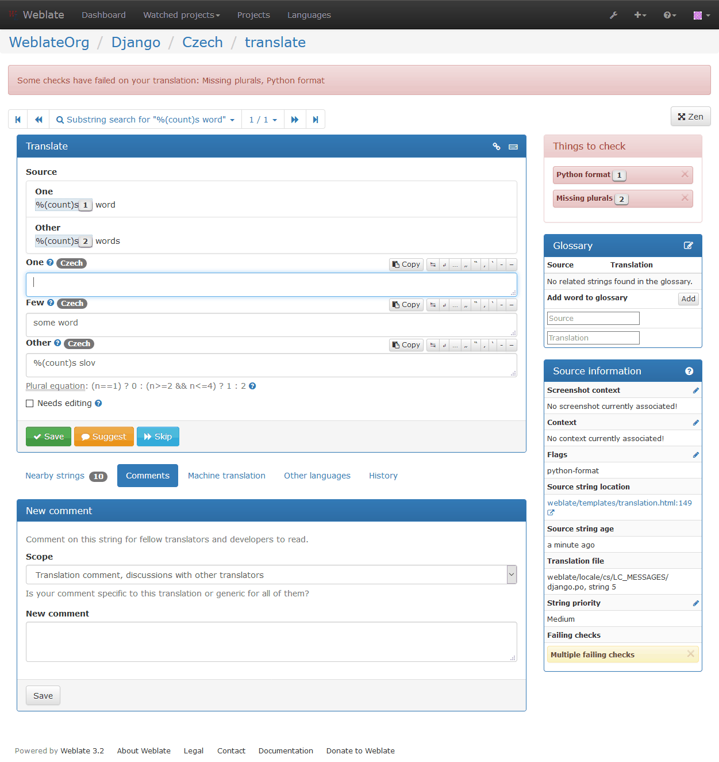Open the Substring search dropdown

145,120
